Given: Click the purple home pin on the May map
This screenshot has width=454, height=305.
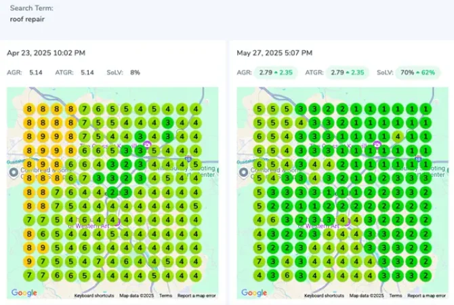Looking at the screenshot, I should (377, 144).
